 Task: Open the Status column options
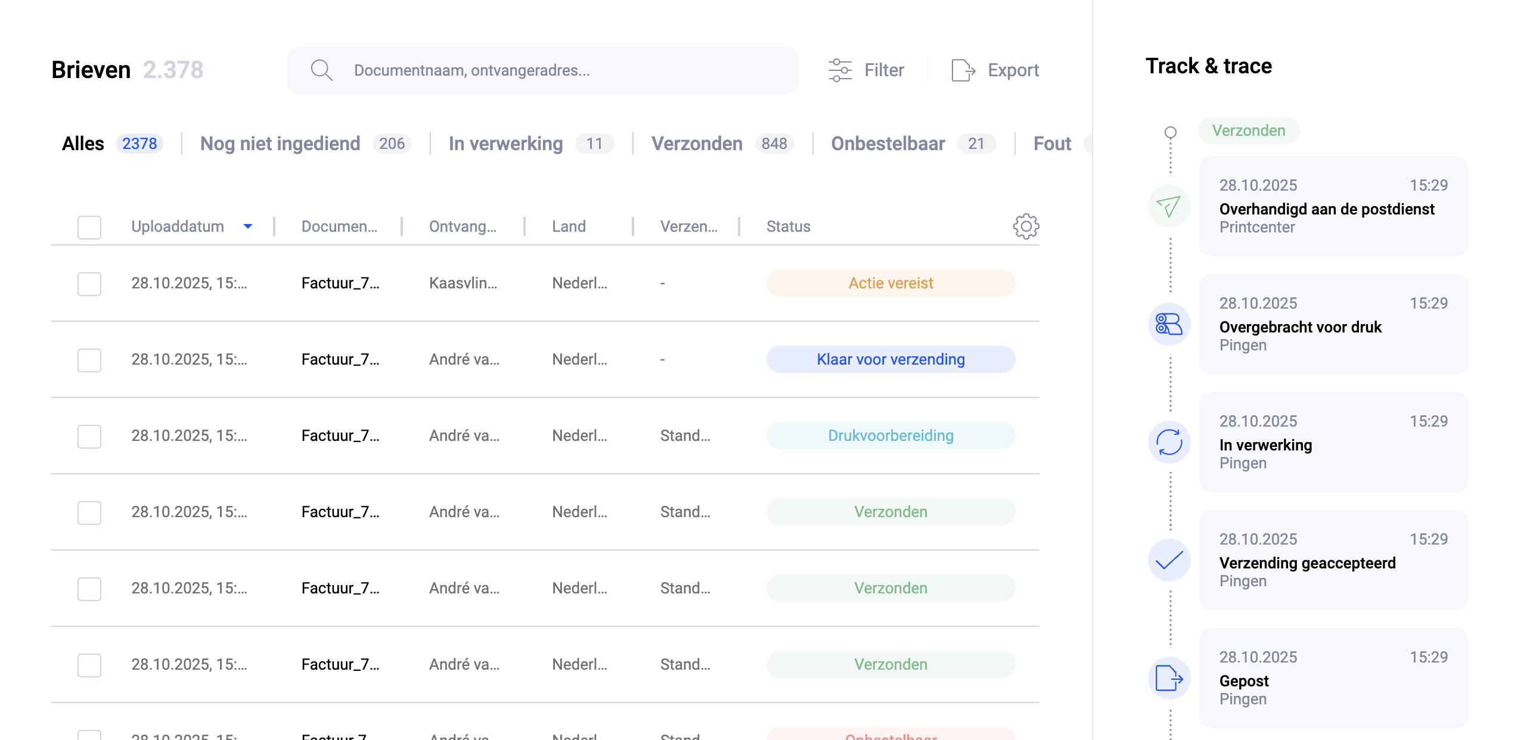788,226
